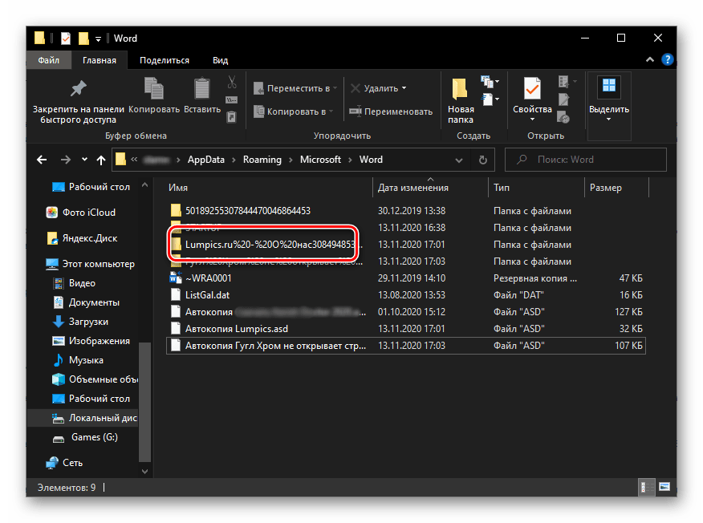Select the Lumpics.ru%20-%20О%20нас folder
The image size is (703, 523).
point(406,245)
